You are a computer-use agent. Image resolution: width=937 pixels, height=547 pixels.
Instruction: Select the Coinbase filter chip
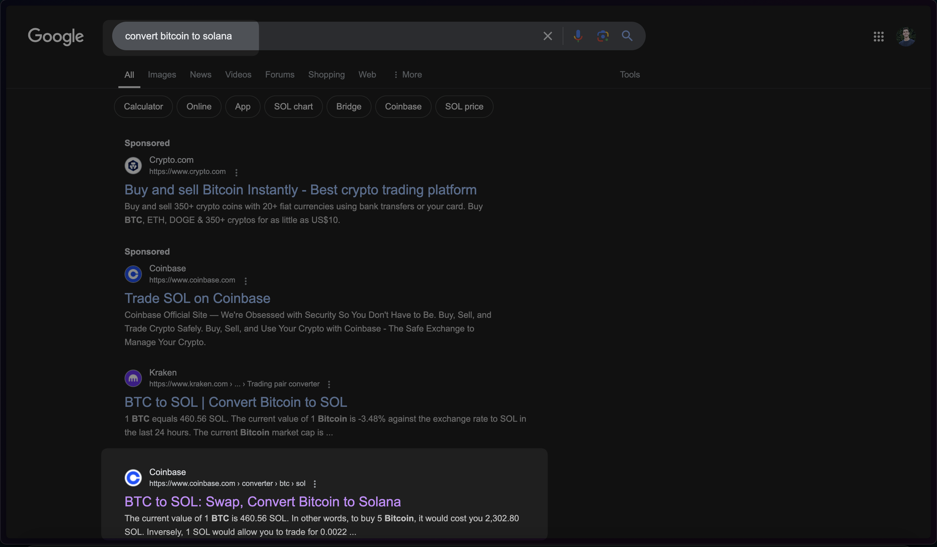(x=403, y=107)
